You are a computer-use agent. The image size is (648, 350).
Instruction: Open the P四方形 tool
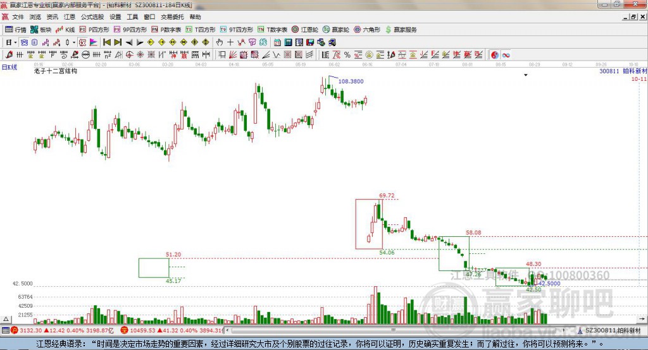(x=94, y=29)
